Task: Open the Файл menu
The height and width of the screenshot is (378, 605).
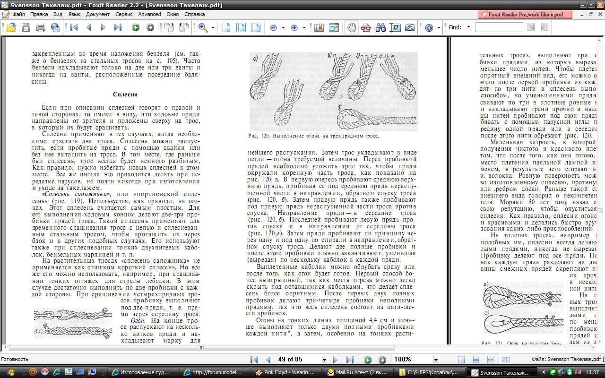Action: point(18,14)
